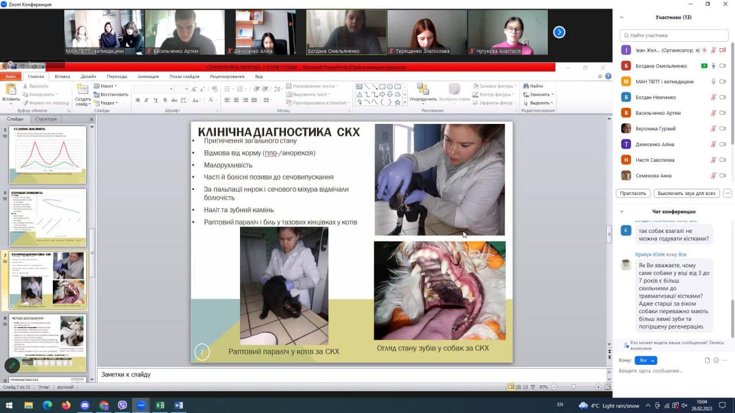The height and width of the screenshot is (413, 735).
Task: Switch to the Анимация ribbon tab
Action: [x=148, y=76]
